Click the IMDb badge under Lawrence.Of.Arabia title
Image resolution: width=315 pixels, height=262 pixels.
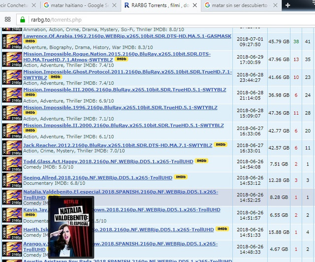click(x=30, y=41)
